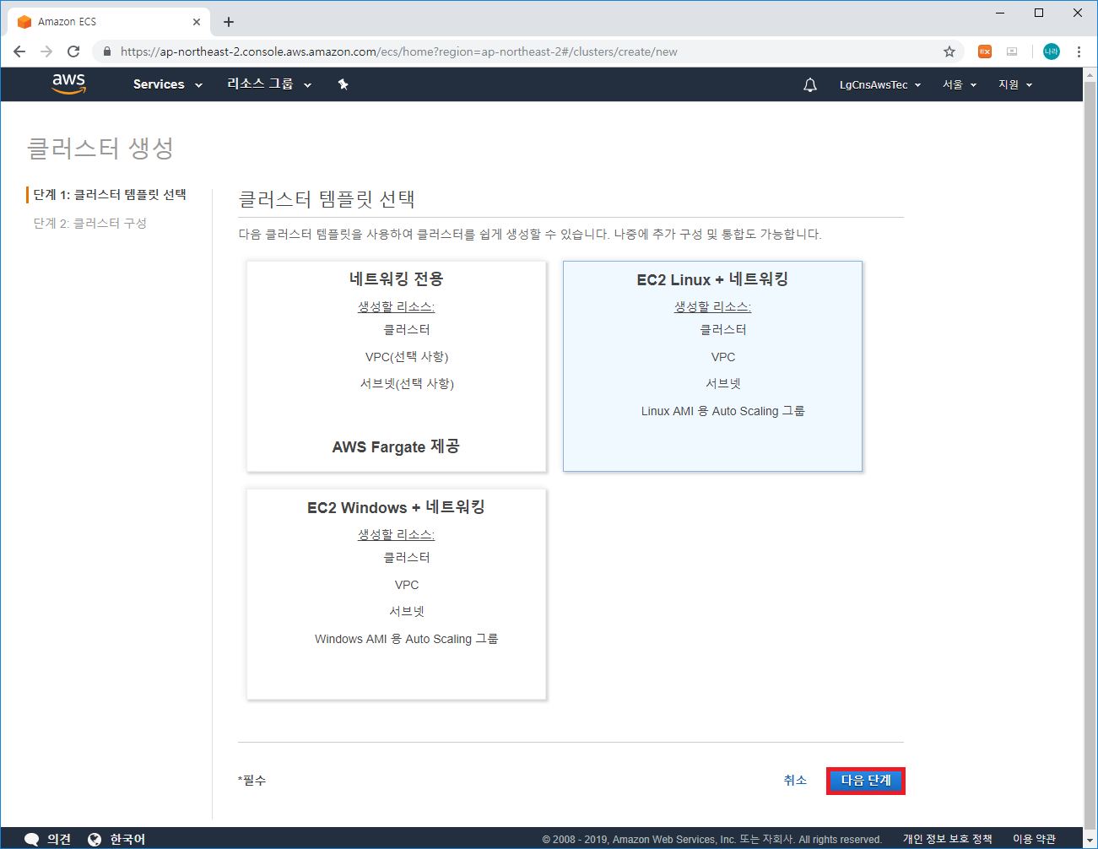
Task: Open Chrome three-dot menu
Action: 1079,51
